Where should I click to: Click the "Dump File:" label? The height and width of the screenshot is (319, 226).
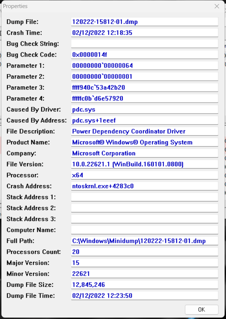click(x=22, y=22)
